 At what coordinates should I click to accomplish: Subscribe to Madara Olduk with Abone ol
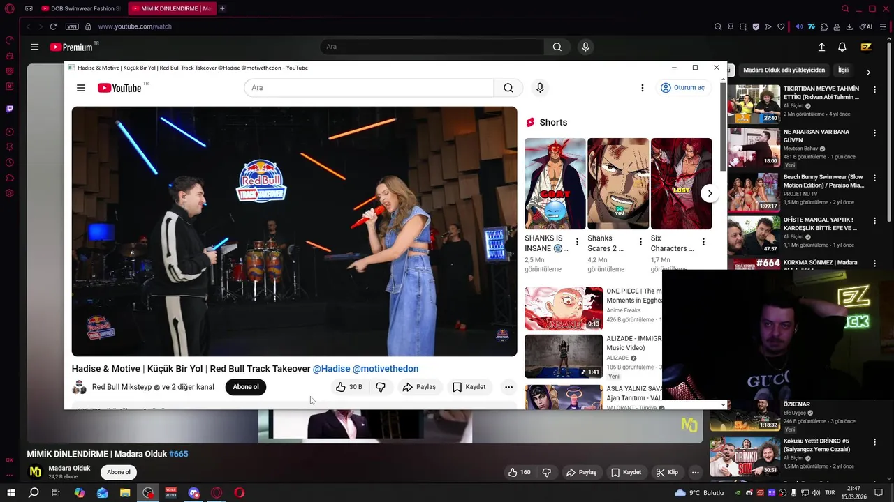[x=118, y=472]
